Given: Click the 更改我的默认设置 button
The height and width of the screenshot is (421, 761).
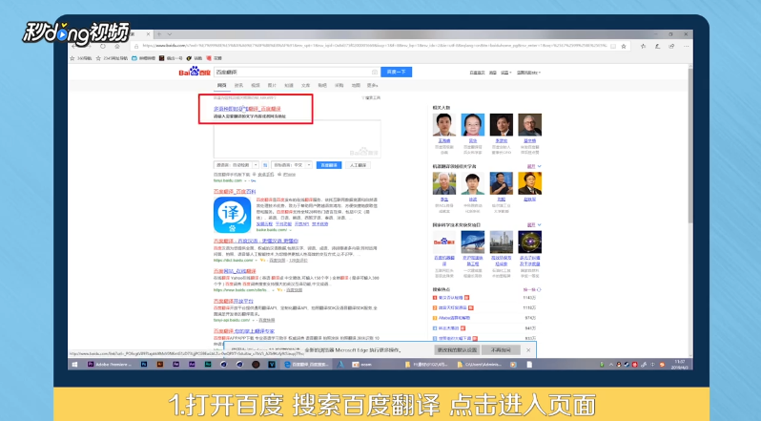Looking at the screenshot, I should pos(457,349).
